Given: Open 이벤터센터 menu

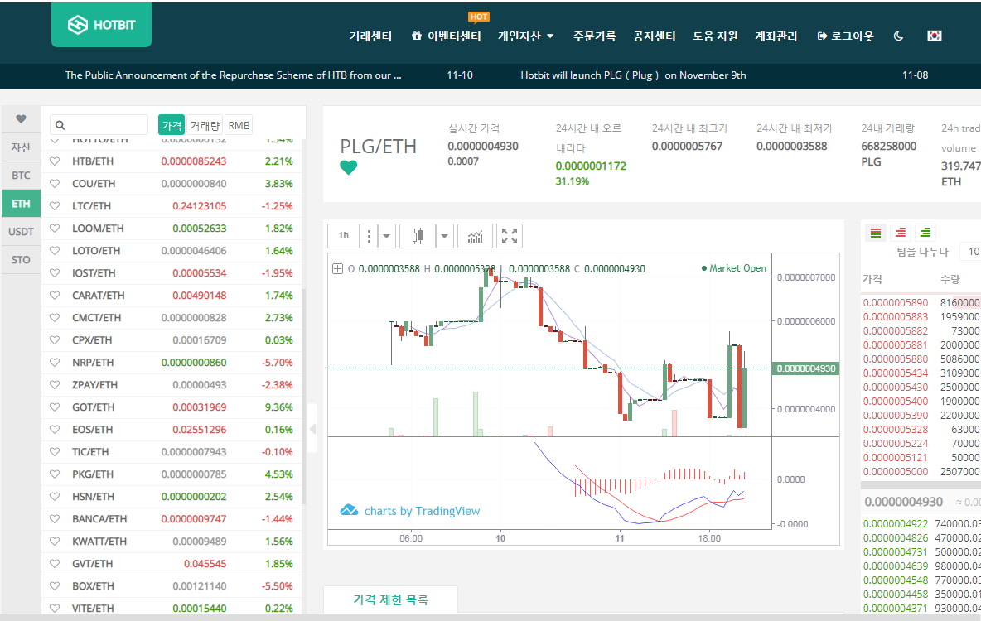Looking at the screenshot, I should click(446, 36).
